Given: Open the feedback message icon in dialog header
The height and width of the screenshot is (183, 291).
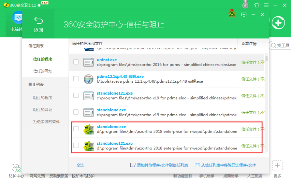Looking at the screenshot, I should coord(244,15).
